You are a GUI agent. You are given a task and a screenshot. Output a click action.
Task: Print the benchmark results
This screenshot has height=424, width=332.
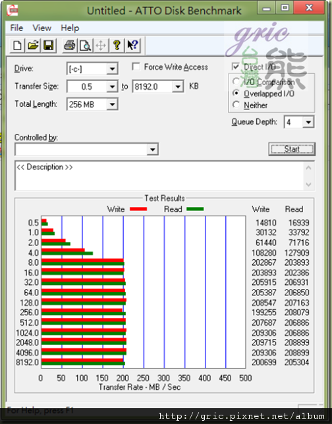coord(69,45)
